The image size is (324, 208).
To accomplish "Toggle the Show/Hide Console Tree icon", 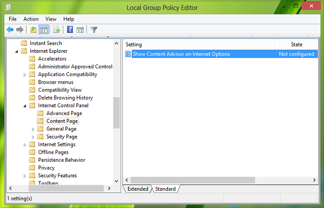I will pyautogui.click(x=44, y=30).
